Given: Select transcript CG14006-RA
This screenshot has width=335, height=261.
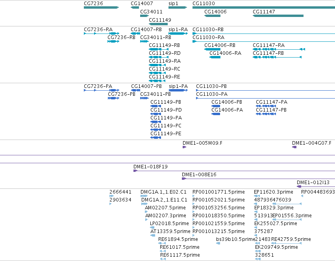Looking at the screenshot, I should pyautogui.click(x=215, y=57).
